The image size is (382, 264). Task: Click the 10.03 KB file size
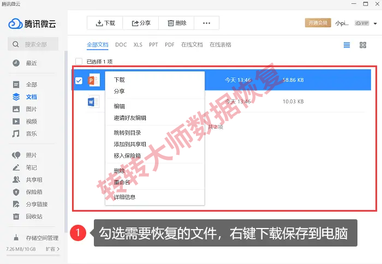(293, 101)
